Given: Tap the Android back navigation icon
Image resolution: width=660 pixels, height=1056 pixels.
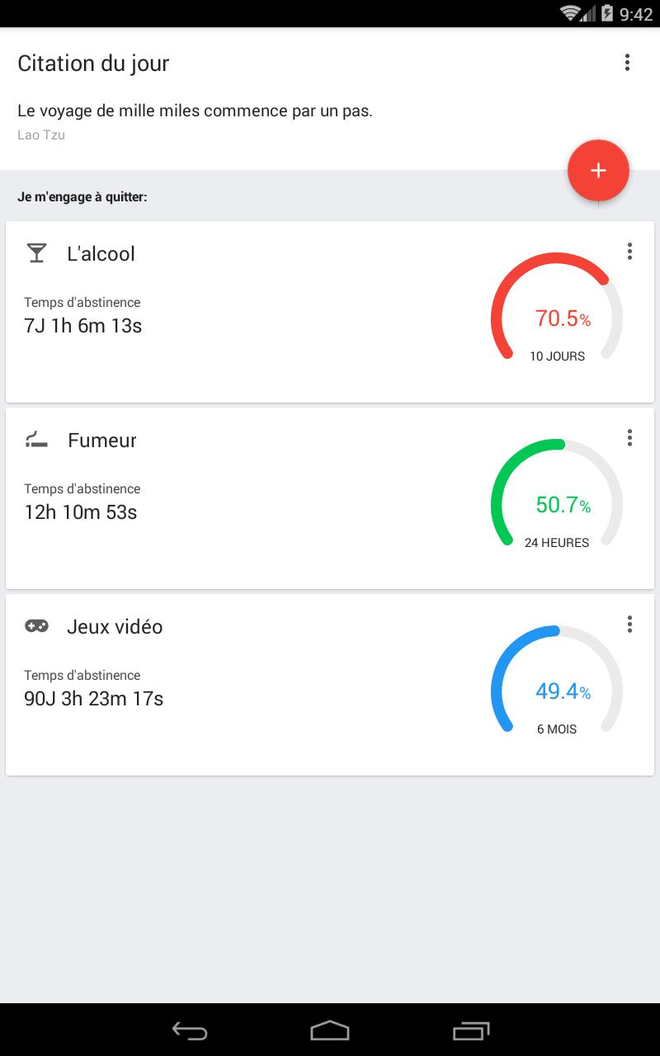Looking at the screenshot, I should (190, 1030).
